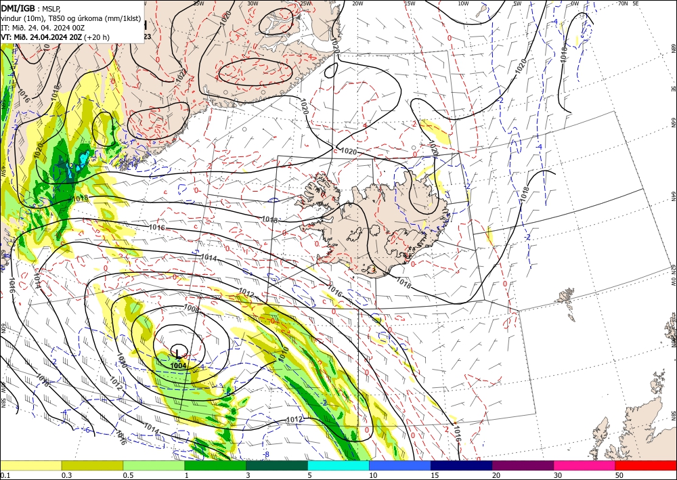Click the '50' legend value
The width and height of the screenshot is (677, 480).
point(619,475)
